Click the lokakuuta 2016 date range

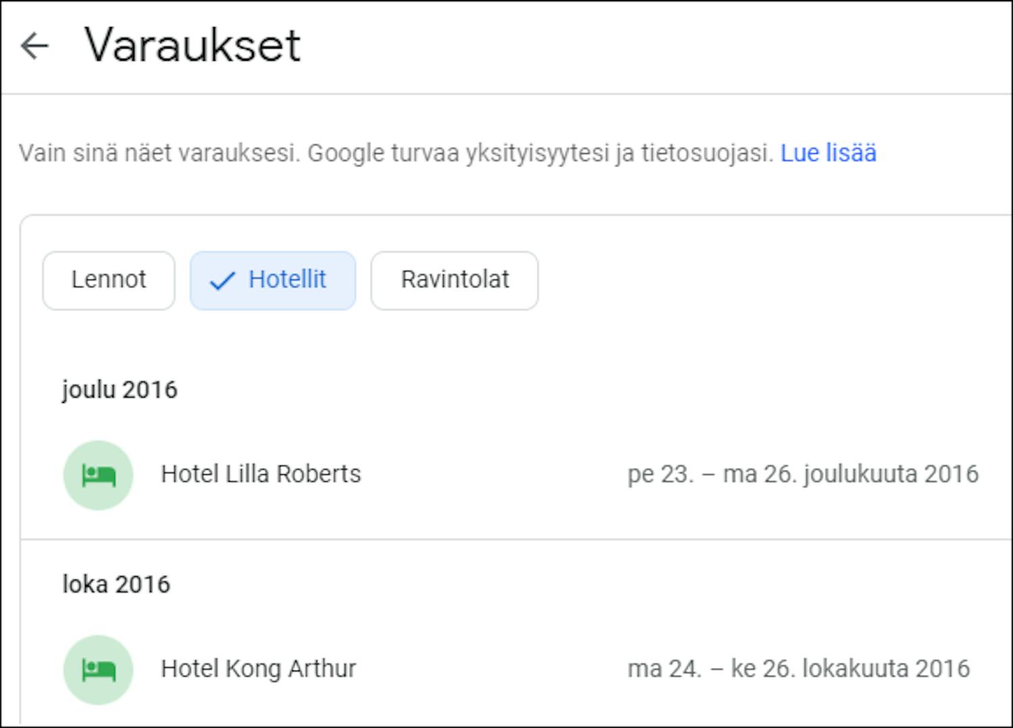pyautogui.click(x=798, y=669)
